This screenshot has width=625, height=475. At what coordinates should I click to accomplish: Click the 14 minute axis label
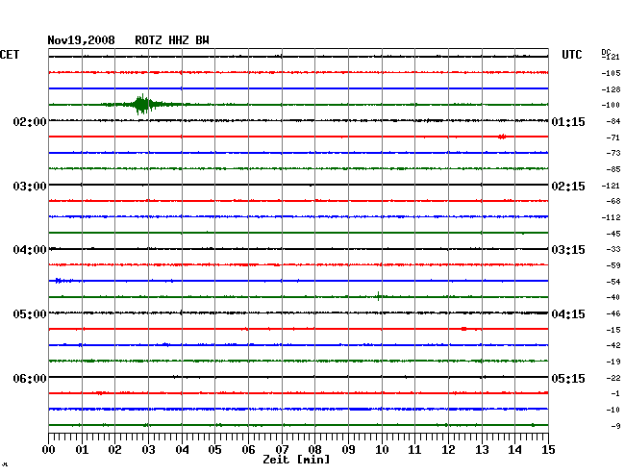tap(514, 450)
